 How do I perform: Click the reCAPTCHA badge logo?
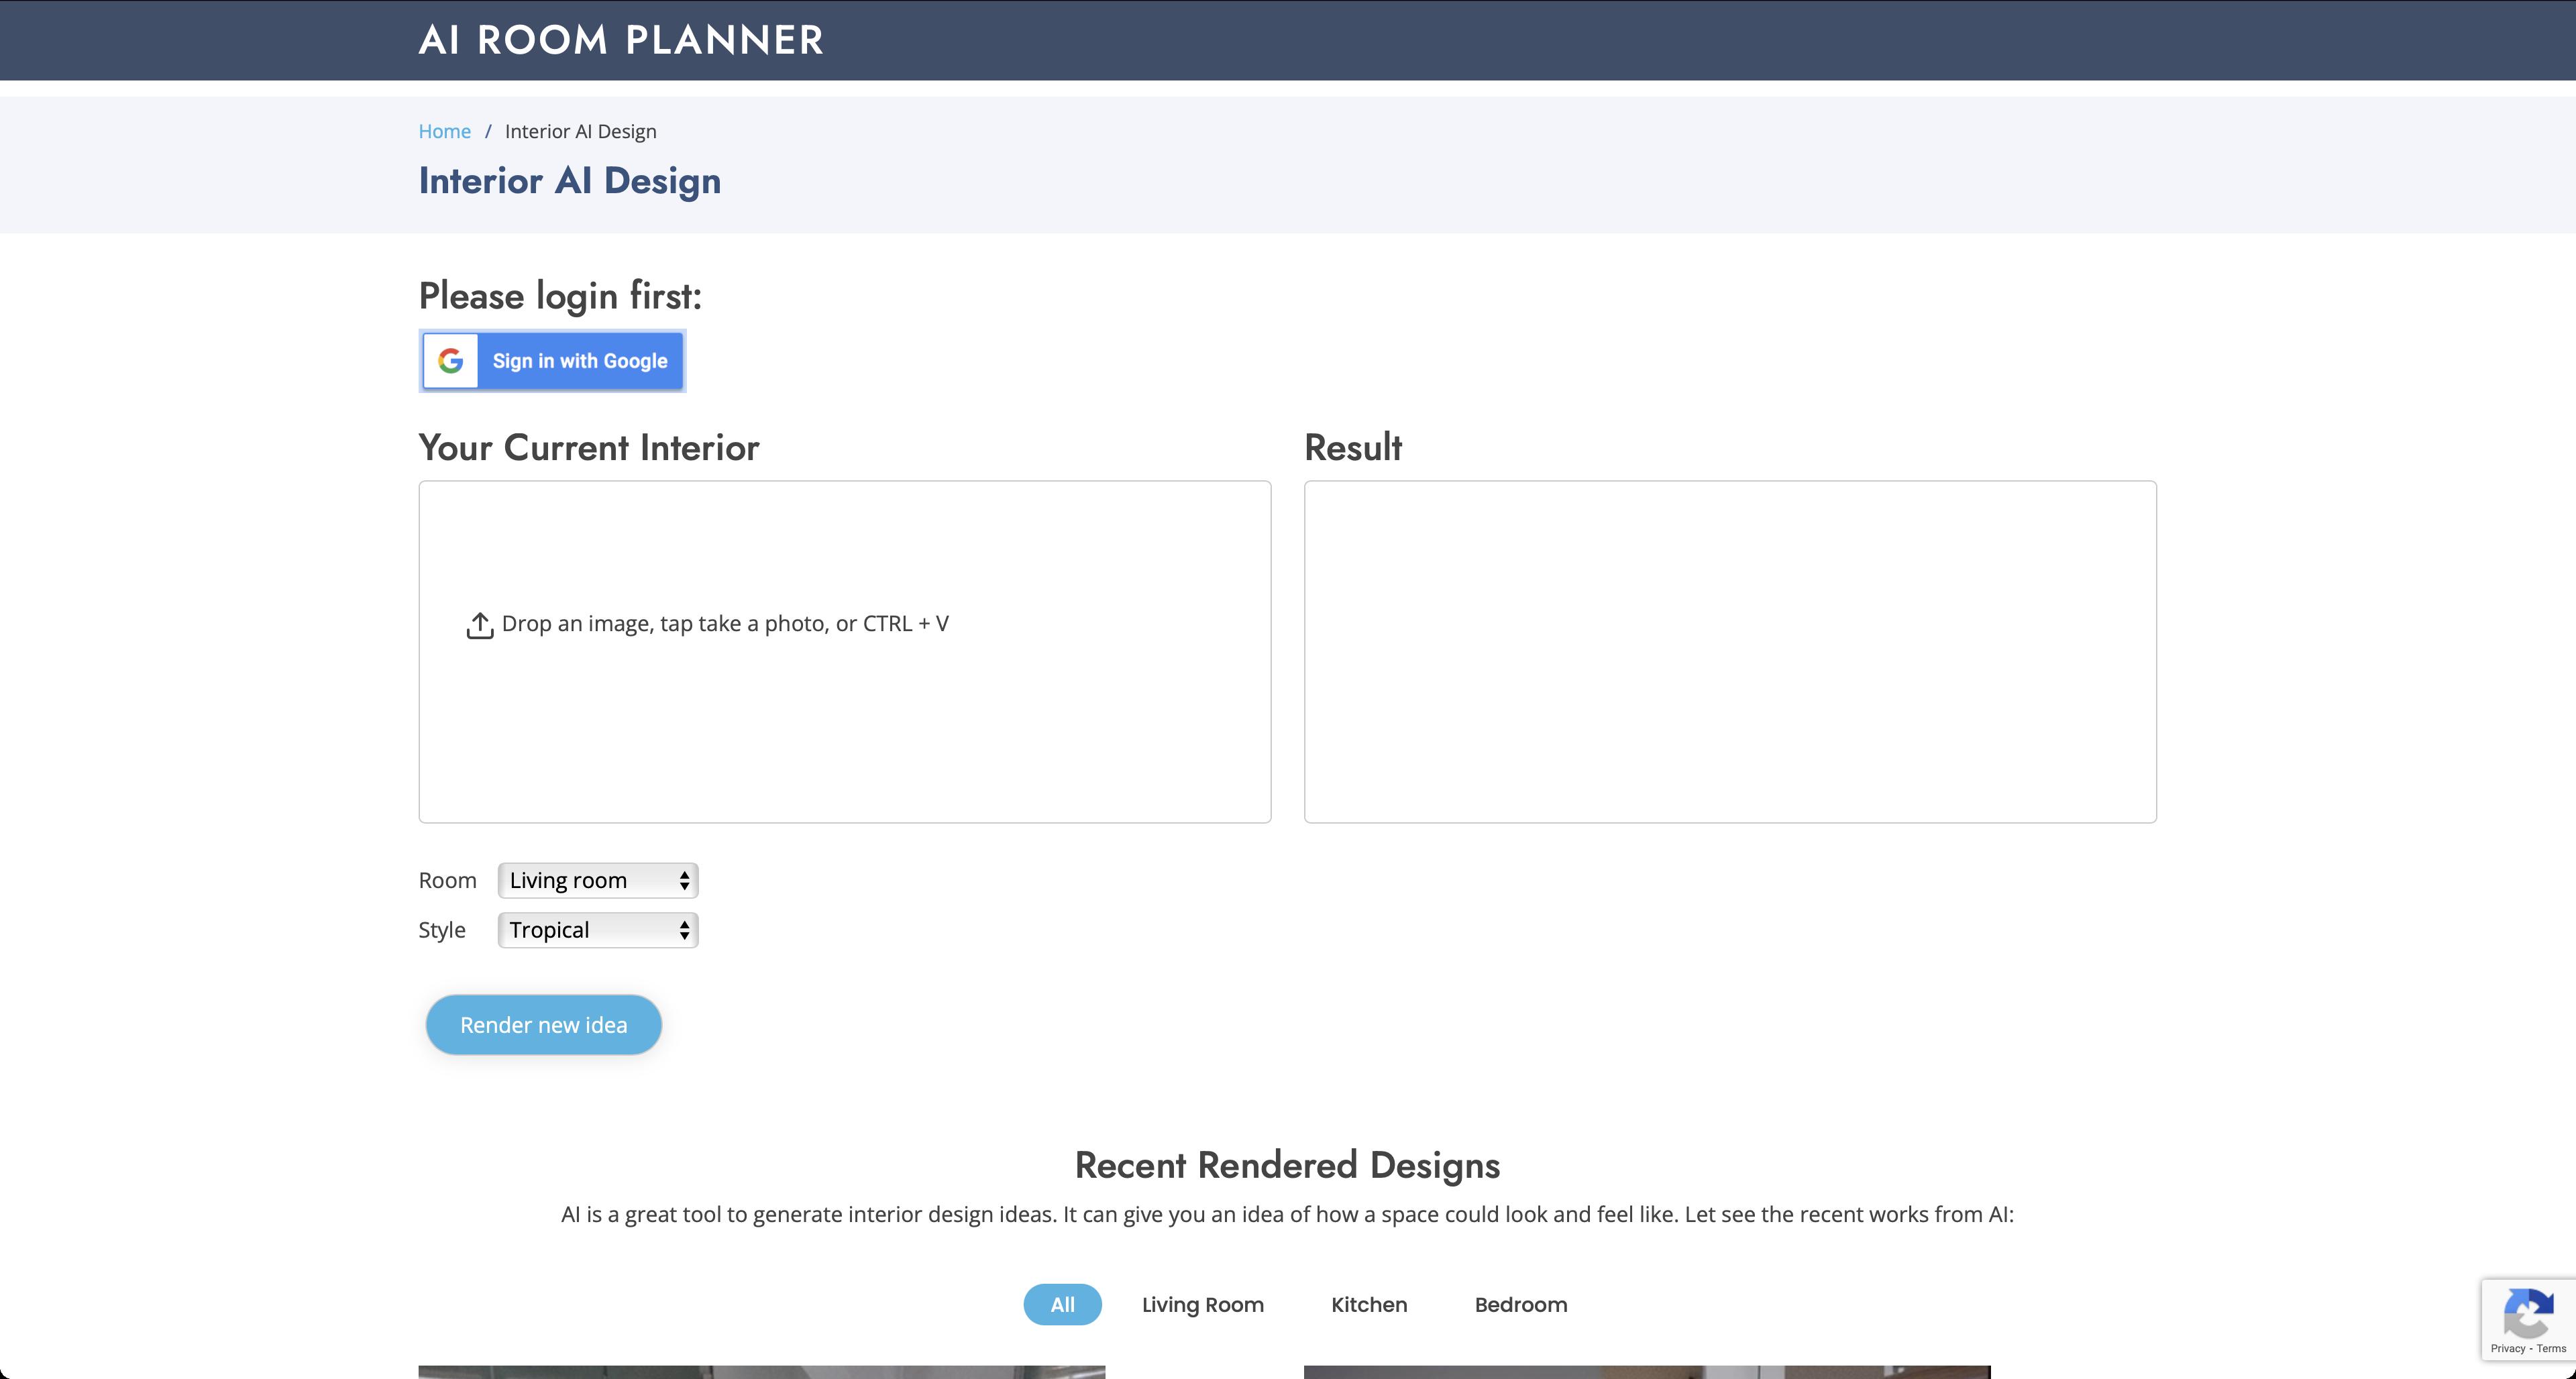coord(2528,1314)
